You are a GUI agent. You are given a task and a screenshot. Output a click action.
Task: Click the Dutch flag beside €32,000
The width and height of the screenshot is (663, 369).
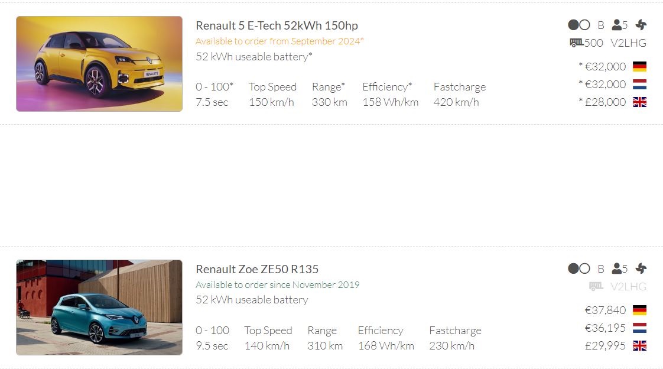point(639,84)
